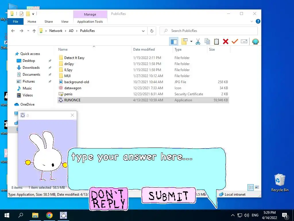Sort by Date modified column
The image size is (294, 221).
(x=144, y=49)
